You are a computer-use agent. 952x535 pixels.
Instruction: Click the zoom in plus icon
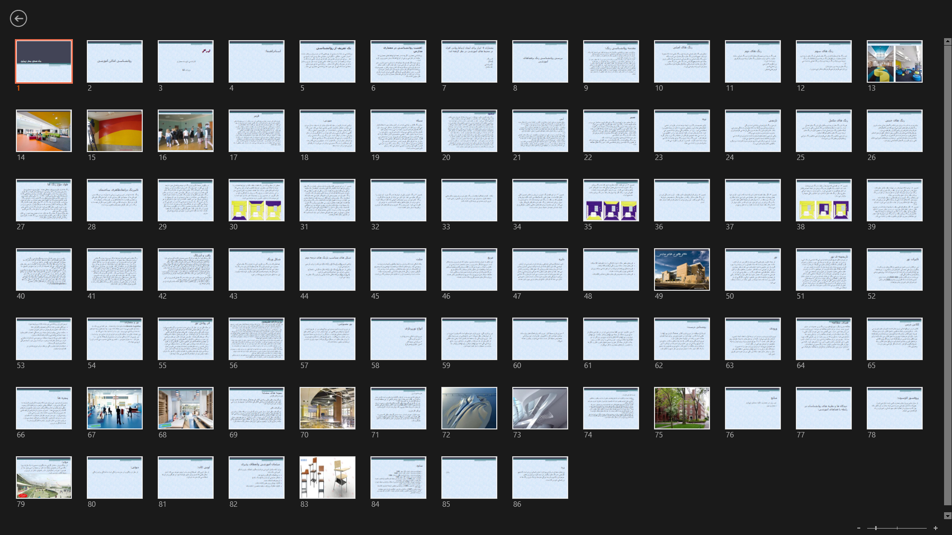point(935,528)
